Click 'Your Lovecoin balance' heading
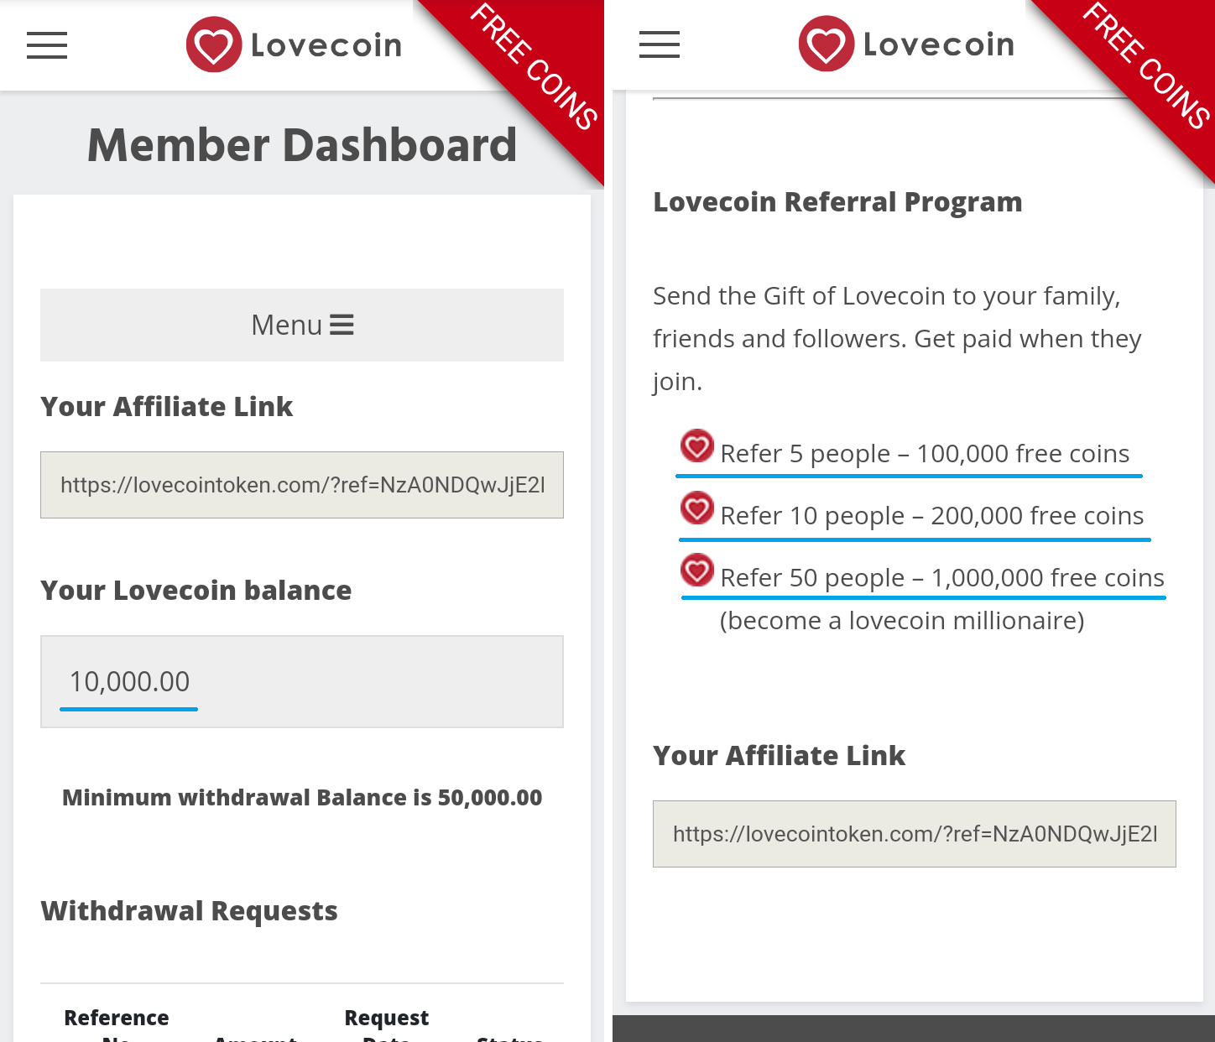1215x1042 pixels. (196, 591)
